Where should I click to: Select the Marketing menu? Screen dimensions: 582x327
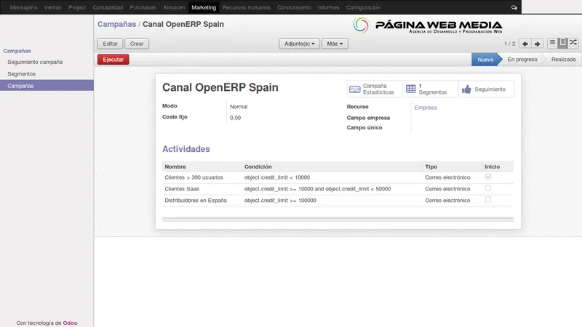[x=204, y=7]
